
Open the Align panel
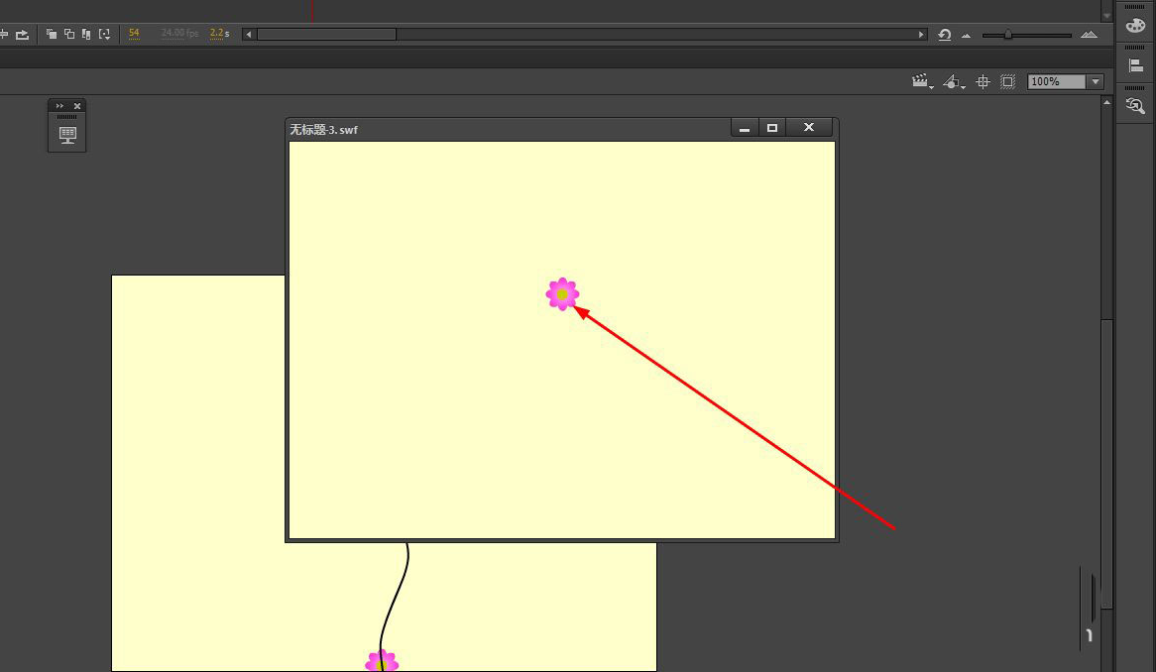(1135, 65)
